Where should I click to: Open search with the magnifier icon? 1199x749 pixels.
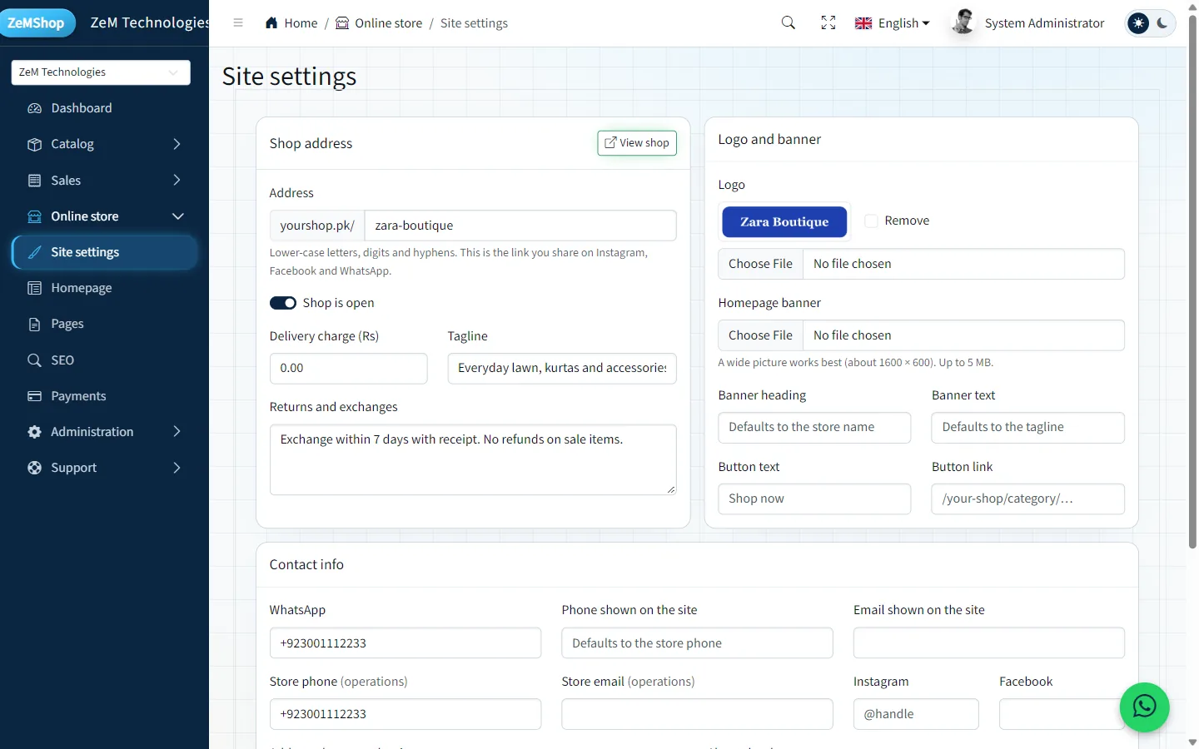tap(789, 23)
